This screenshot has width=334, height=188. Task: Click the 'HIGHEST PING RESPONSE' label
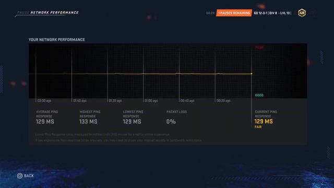90,114
